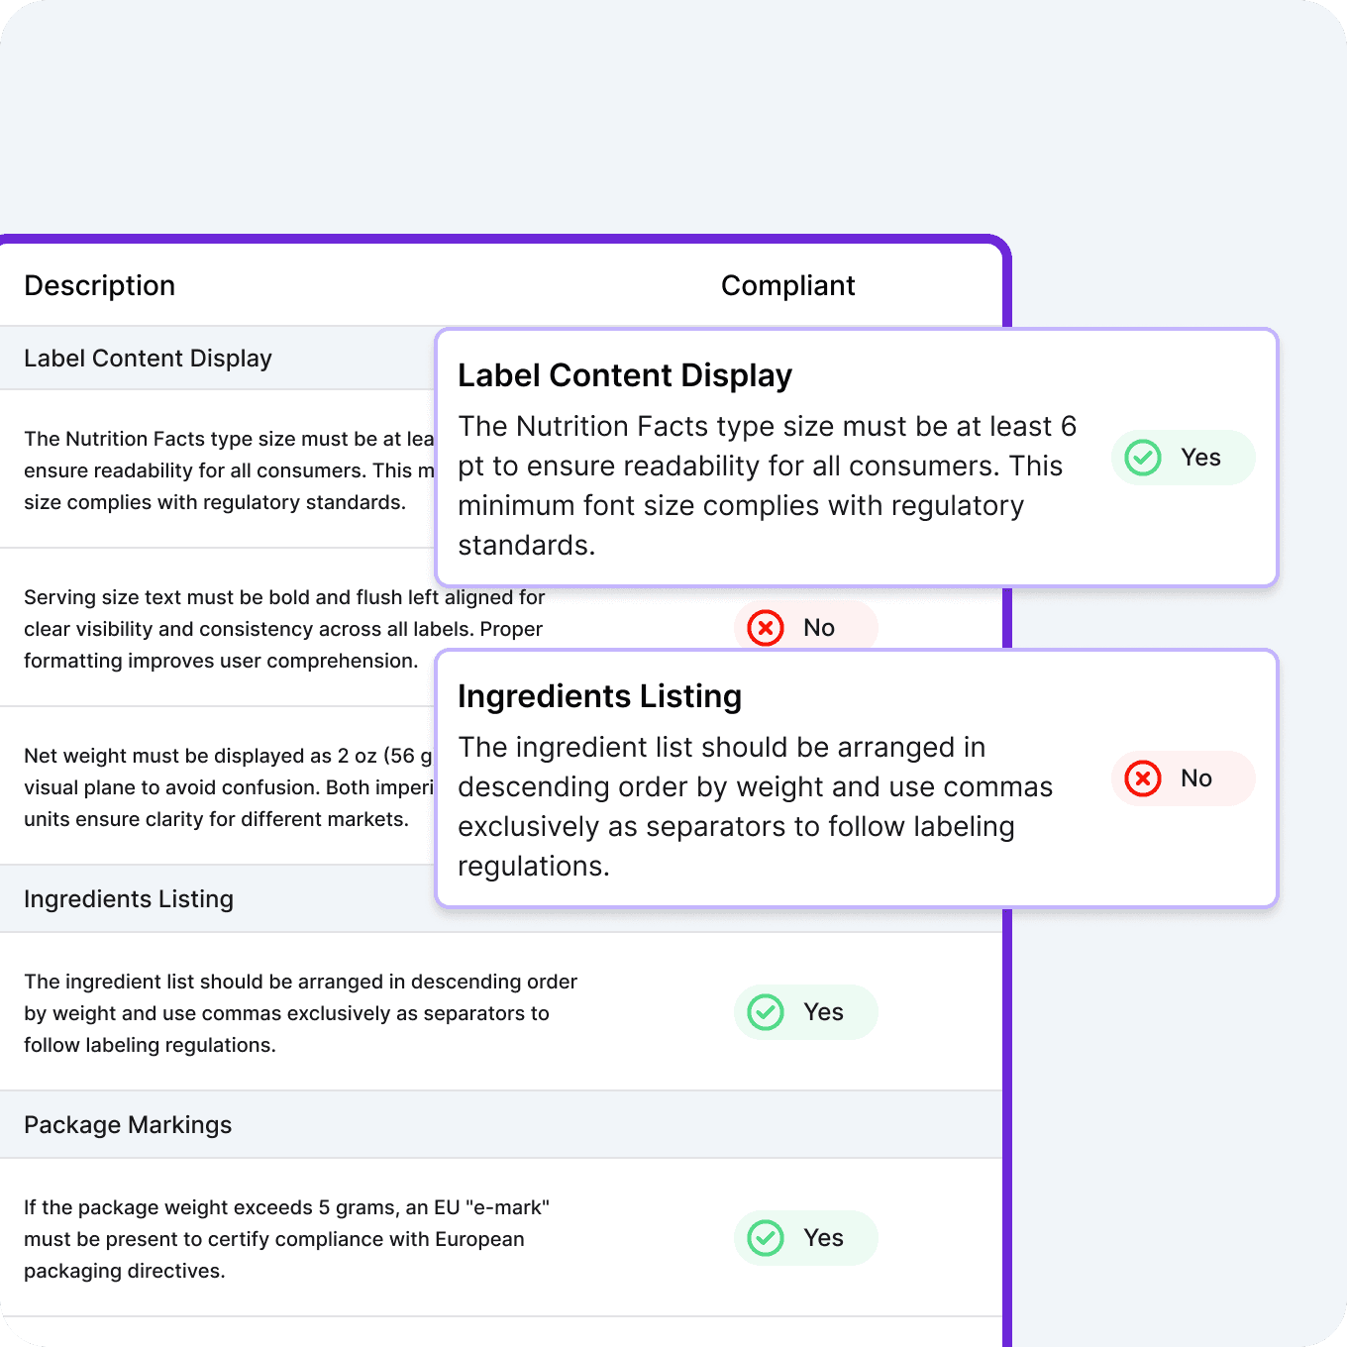Click the green checkmark icon for ingredient list compliance
This screenshot has height=1347, width=1347.
point(764,1012)
